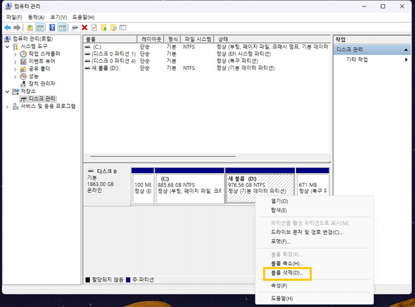Image resolution: width=415 pixels, height=307 pixels.
Task: Sort by the 볼륨 column header
Action: coord(110,39)
